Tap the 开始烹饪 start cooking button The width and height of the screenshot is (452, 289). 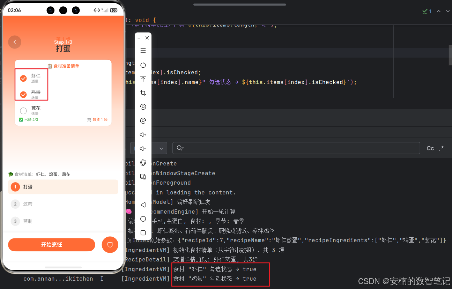pos(52,245)
